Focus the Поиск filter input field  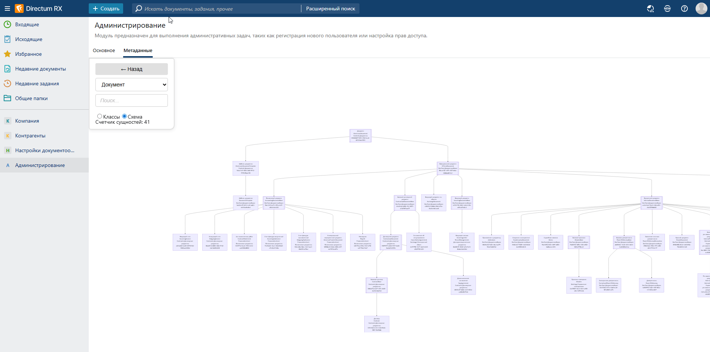point(132,100)
